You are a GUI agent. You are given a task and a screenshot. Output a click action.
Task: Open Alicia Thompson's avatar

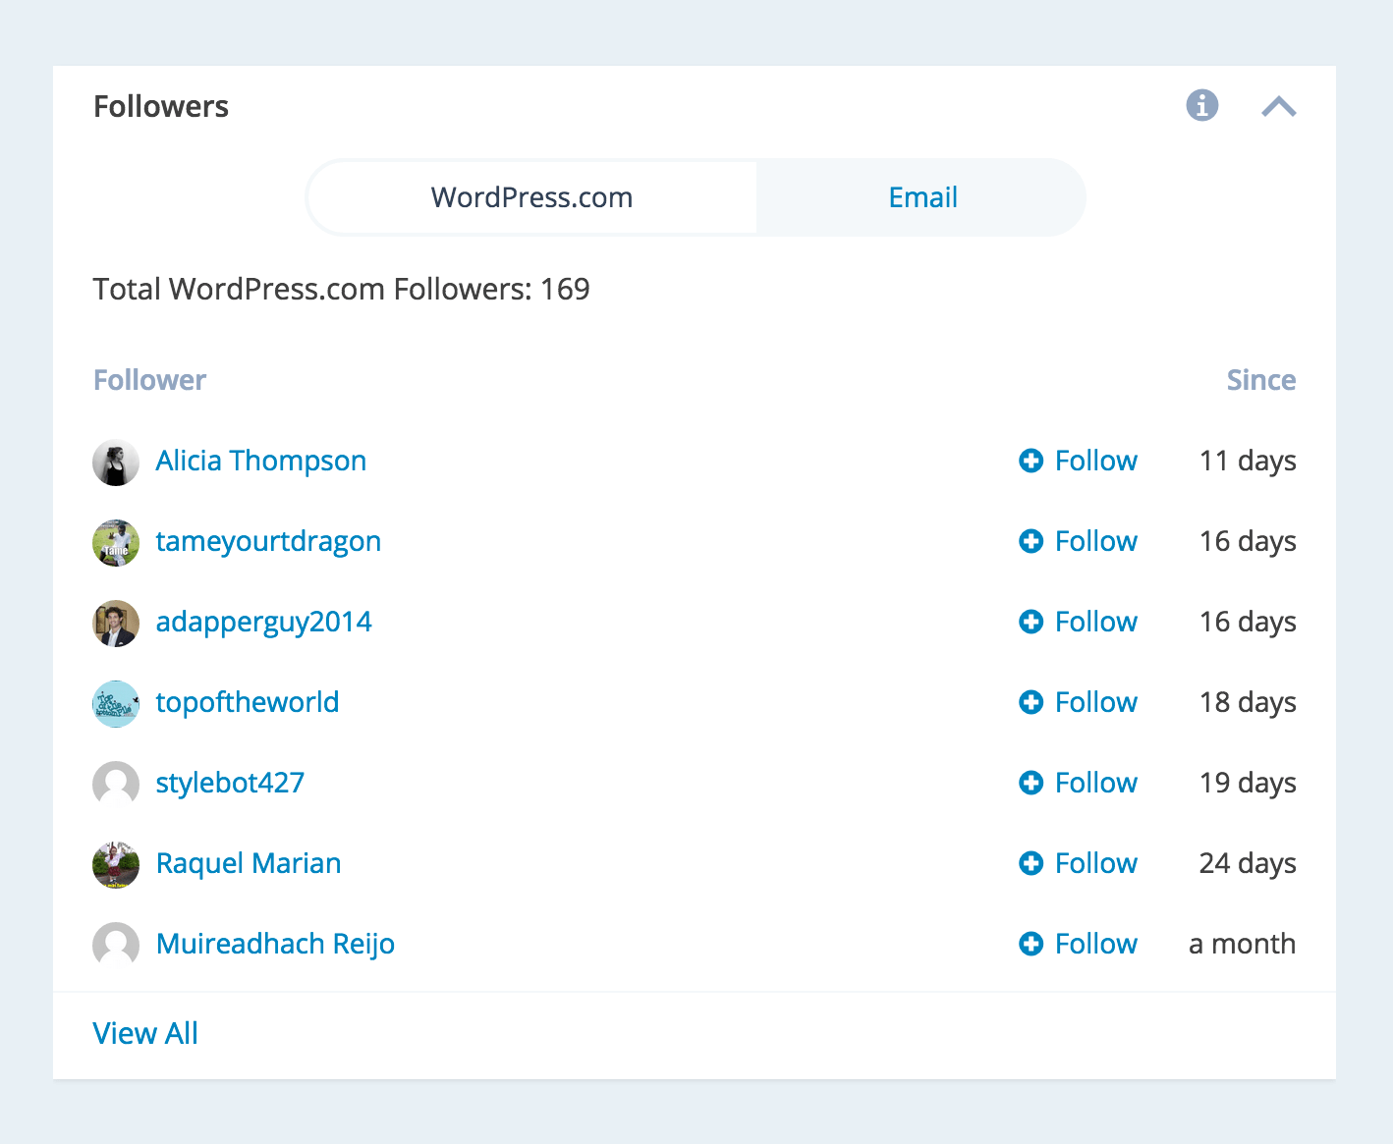click(x=116, y=463)
